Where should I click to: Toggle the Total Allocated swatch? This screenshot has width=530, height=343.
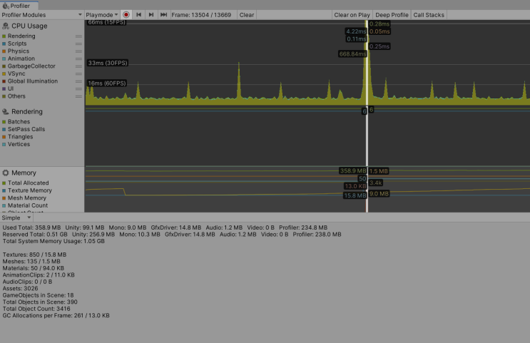(4, 183)
